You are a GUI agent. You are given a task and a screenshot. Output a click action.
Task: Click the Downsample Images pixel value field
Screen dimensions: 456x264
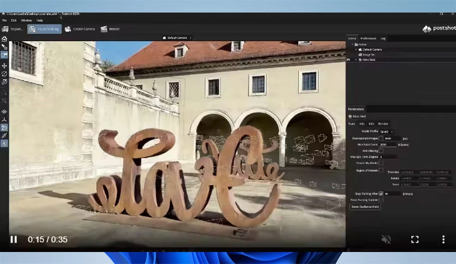click(392, 139)
